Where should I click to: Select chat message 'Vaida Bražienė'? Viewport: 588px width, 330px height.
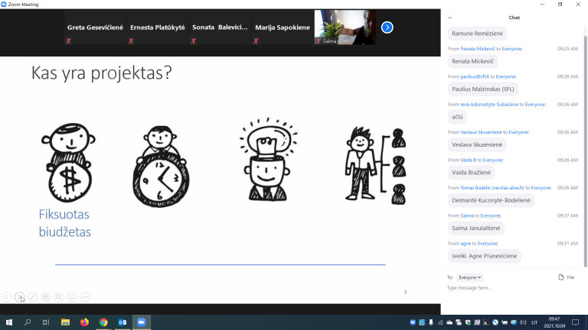coord(472,173)
